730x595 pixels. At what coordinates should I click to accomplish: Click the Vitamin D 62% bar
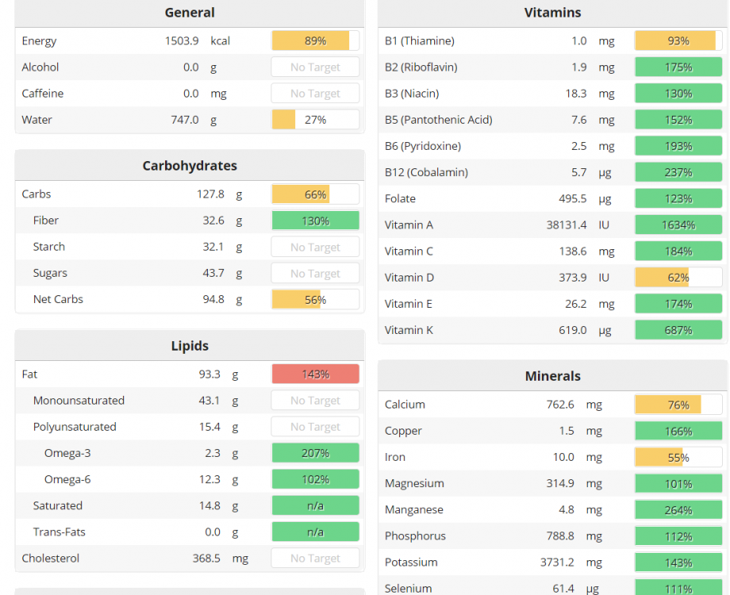pos(678,278)
